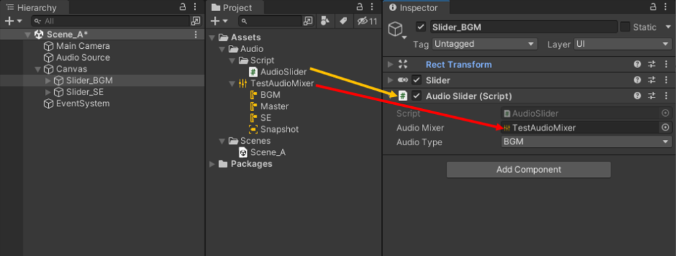Open the Layer UI dropdown

[623, 44]
